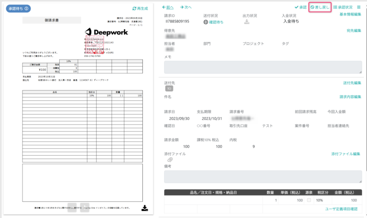Screen dimensions: 367x218
Task: Click the 備考 text area
Action: point(263,177)
